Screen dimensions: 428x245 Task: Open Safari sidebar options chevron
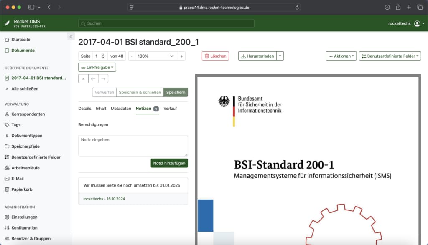pos(39,8)
